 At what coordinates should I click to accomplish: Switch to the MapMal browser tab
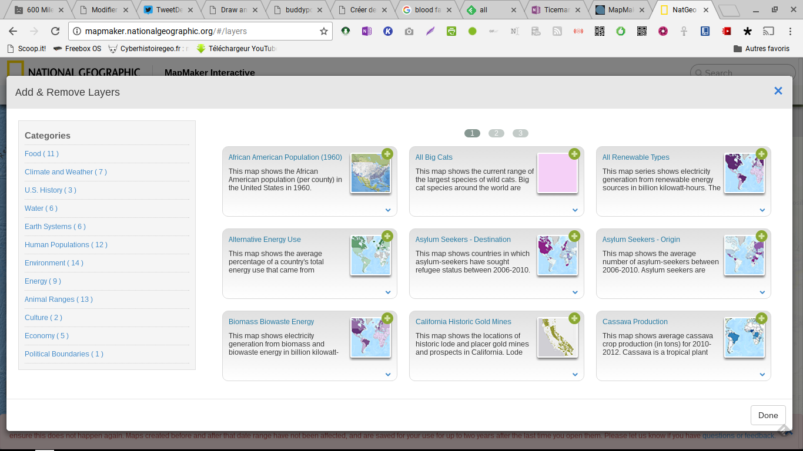[x=620, y=10]
